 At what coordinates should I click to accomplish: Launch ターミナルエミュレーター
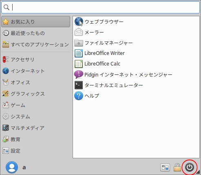tap(136, 85)
